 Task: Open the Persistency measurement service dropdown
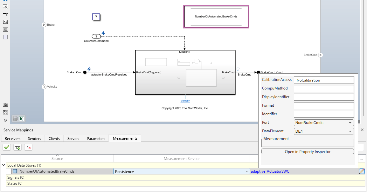pyautogui.click(x=182, y=171)
